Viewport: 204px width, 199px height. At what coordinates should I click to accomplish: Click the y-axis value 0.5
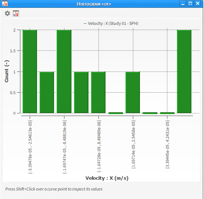pos(13,93)
